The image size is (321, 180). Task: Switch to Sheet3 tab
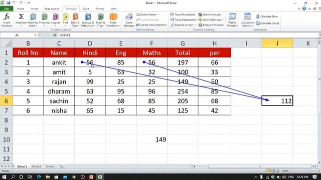(x=50, y=166)
